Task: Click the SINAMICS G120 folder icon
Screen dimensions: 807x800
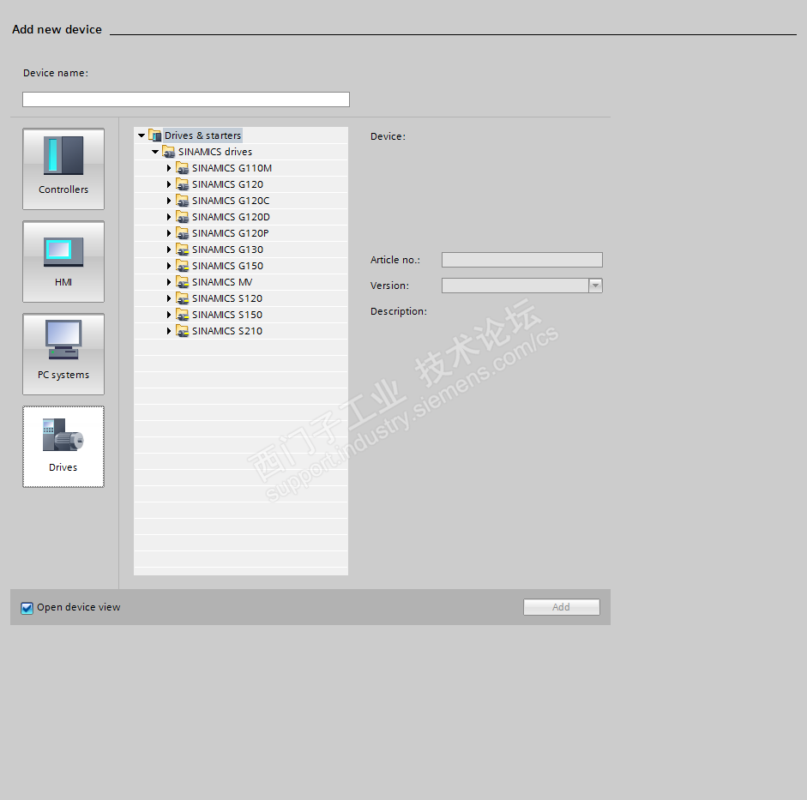Action: point(182,184)
